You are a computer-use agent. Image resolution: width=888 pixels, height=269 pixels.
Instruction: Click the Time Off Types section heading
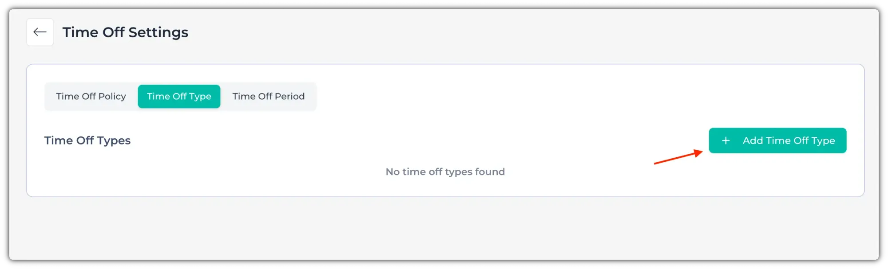pyautogui.click(x=87, y=140)
